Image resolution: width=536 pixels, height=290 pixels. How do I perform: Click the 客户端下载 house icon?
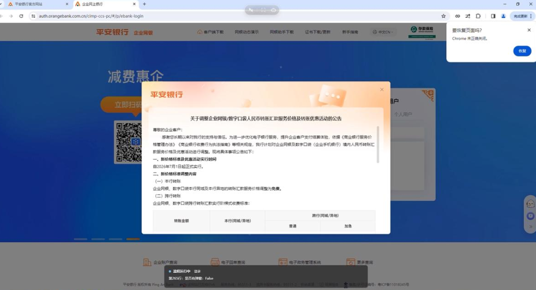point(200,32)
